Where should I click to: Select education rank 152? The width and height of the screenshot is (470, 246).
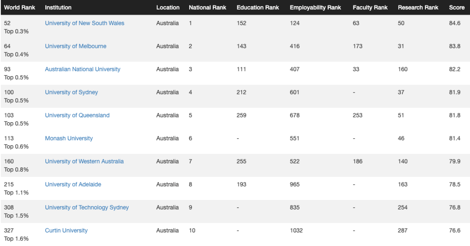[x=241, y=23]
